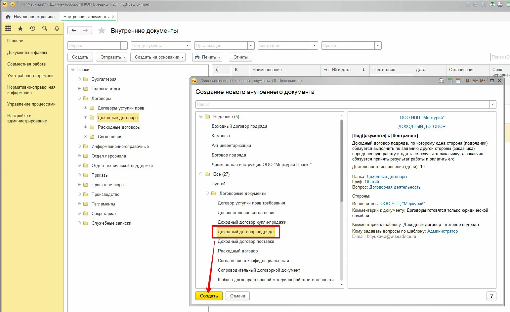Viewport: 510px width, 312px height.
Task: Clear the dialog search field
Action: point(492,105)
